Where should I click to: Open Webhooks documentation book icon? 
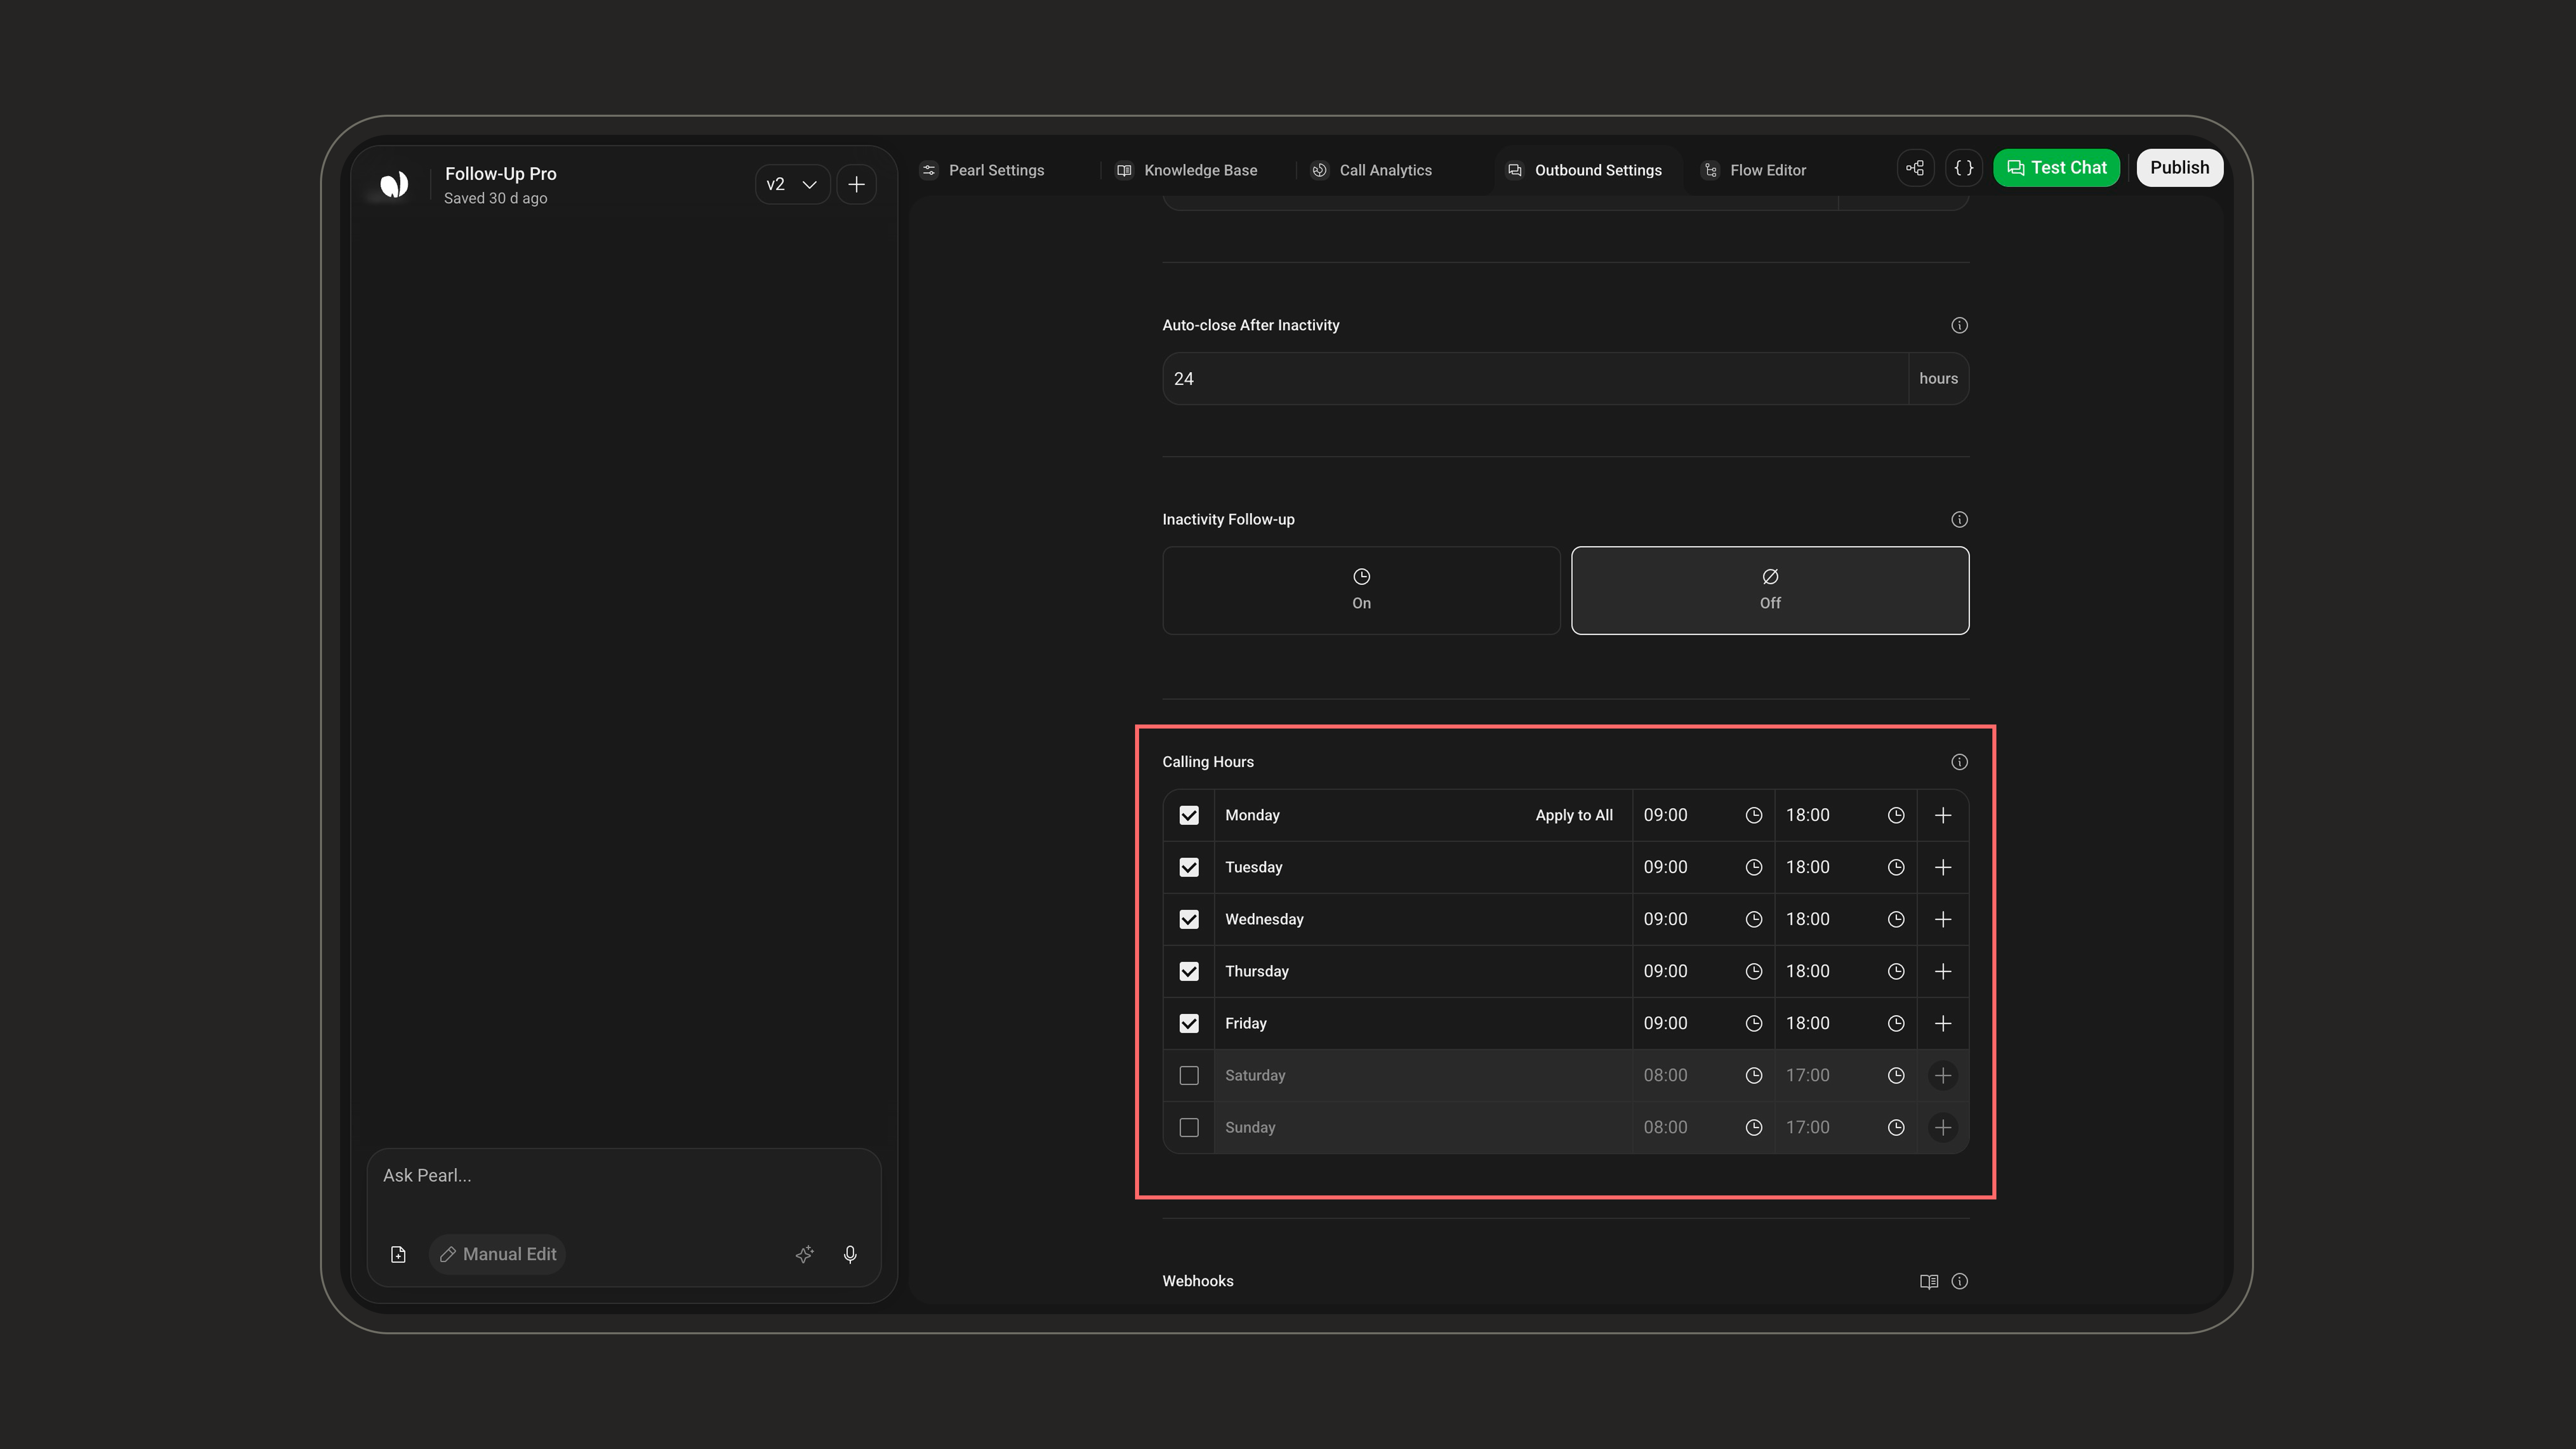pyautogui.click(x=1929, y=1281)
